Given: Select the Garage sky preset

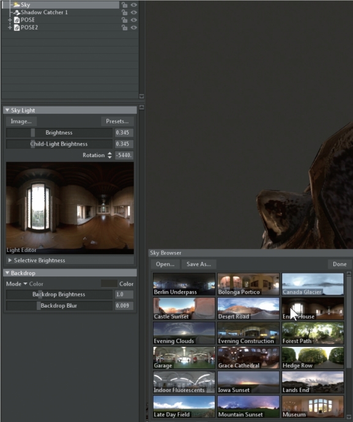Looking at the screenshot, I should pyautogui.click(x=184, y=358).
